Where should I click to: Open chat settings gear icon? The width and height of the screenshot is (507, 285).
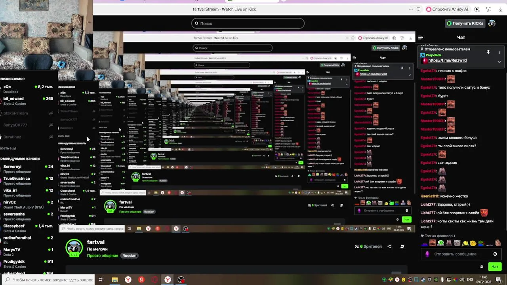click(x=482, y=267)
